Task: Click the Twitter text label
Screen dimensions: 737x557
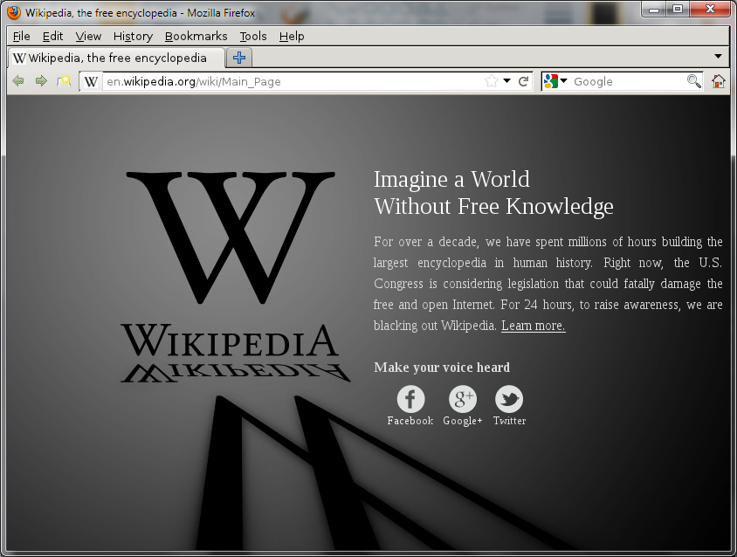Action: [x=509, y=421]
